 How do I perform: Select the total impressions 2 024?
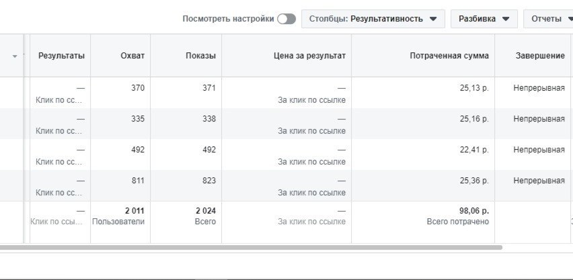[206, 211]
